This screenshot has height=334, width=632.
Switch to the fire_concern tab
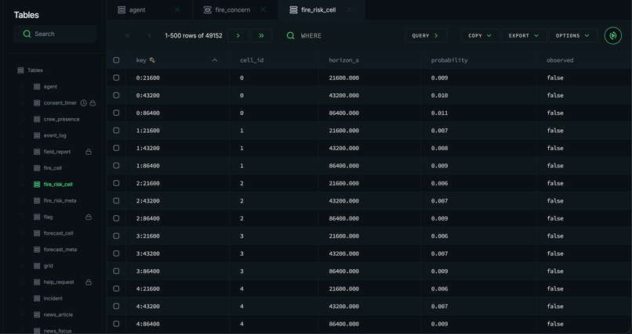235,10
